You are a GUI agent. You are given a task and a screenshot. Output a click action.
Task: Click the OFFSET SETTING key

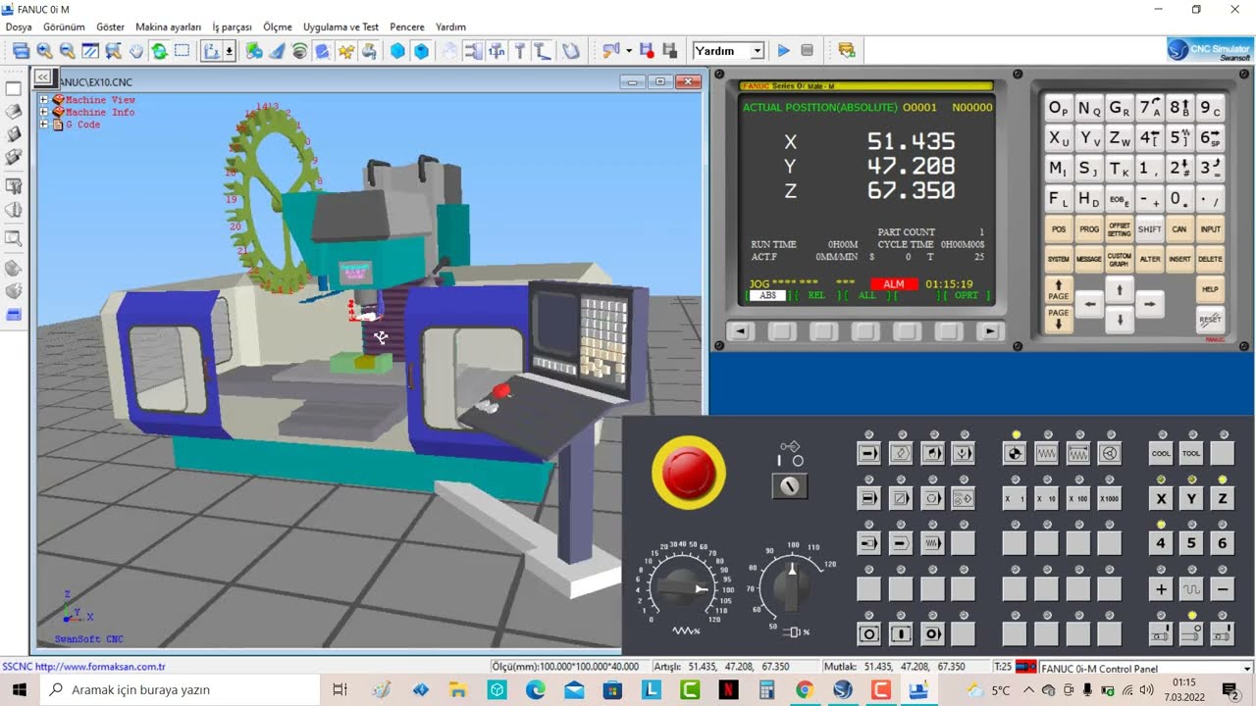[x=1120, y=229]
